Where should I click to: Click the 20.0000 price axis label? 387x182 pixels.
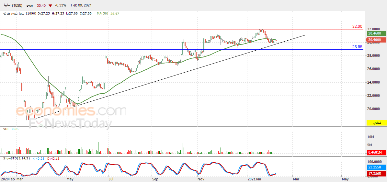pos(374,109)
